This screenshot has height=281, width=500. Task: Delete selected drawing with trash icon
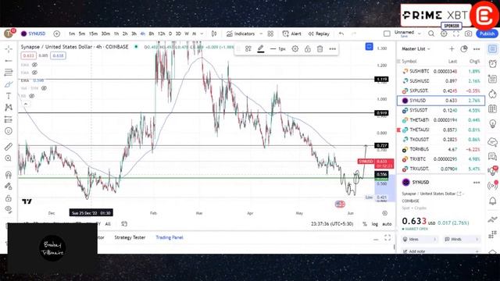click(320, 48)
